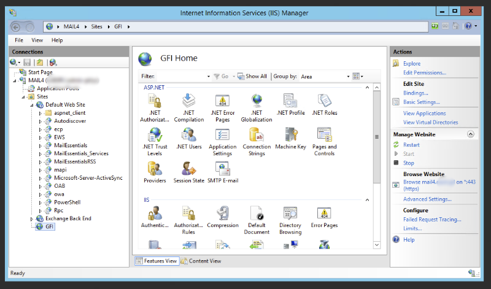Collapse the IIS group section

click(367, 200)
